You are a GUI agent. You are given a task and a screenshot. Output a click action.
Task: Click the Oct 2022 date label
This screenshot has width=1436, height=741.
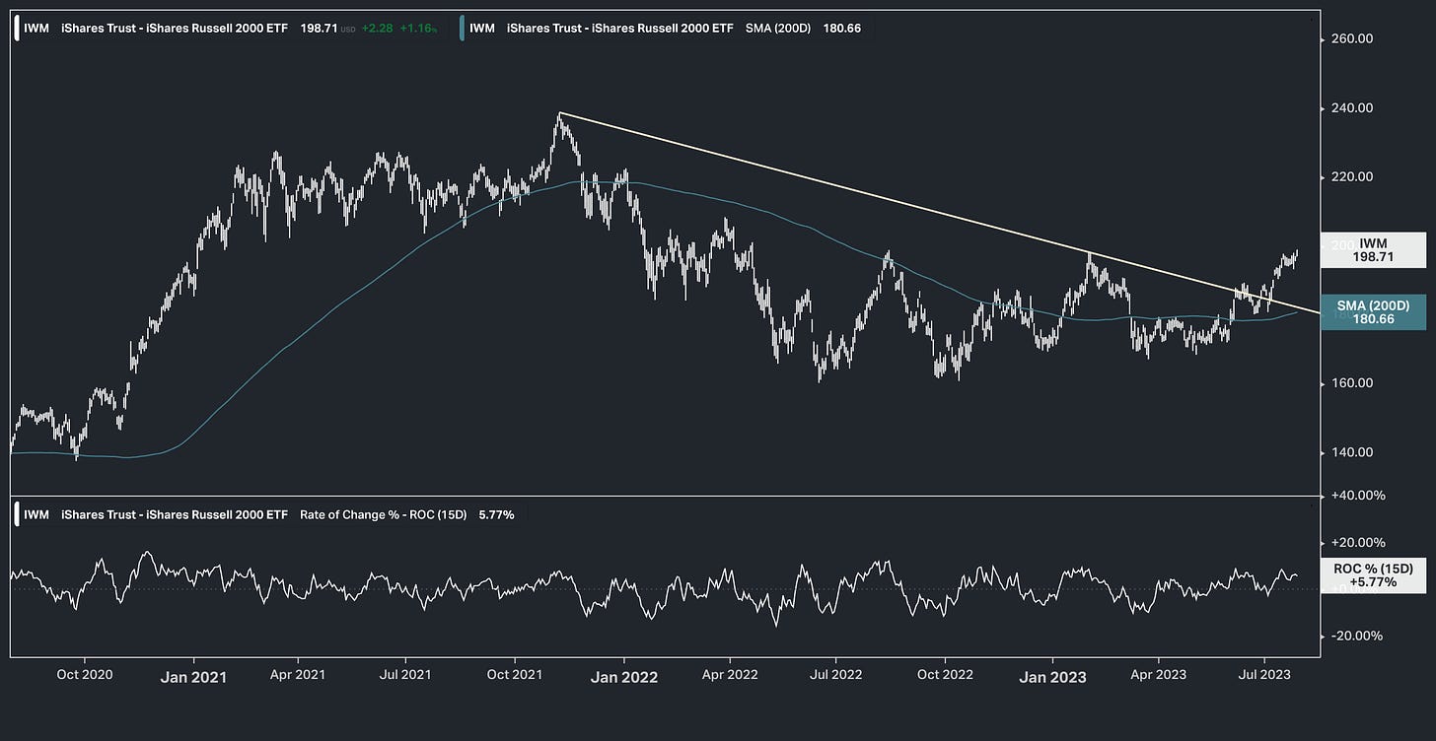(x=945, y=675)
